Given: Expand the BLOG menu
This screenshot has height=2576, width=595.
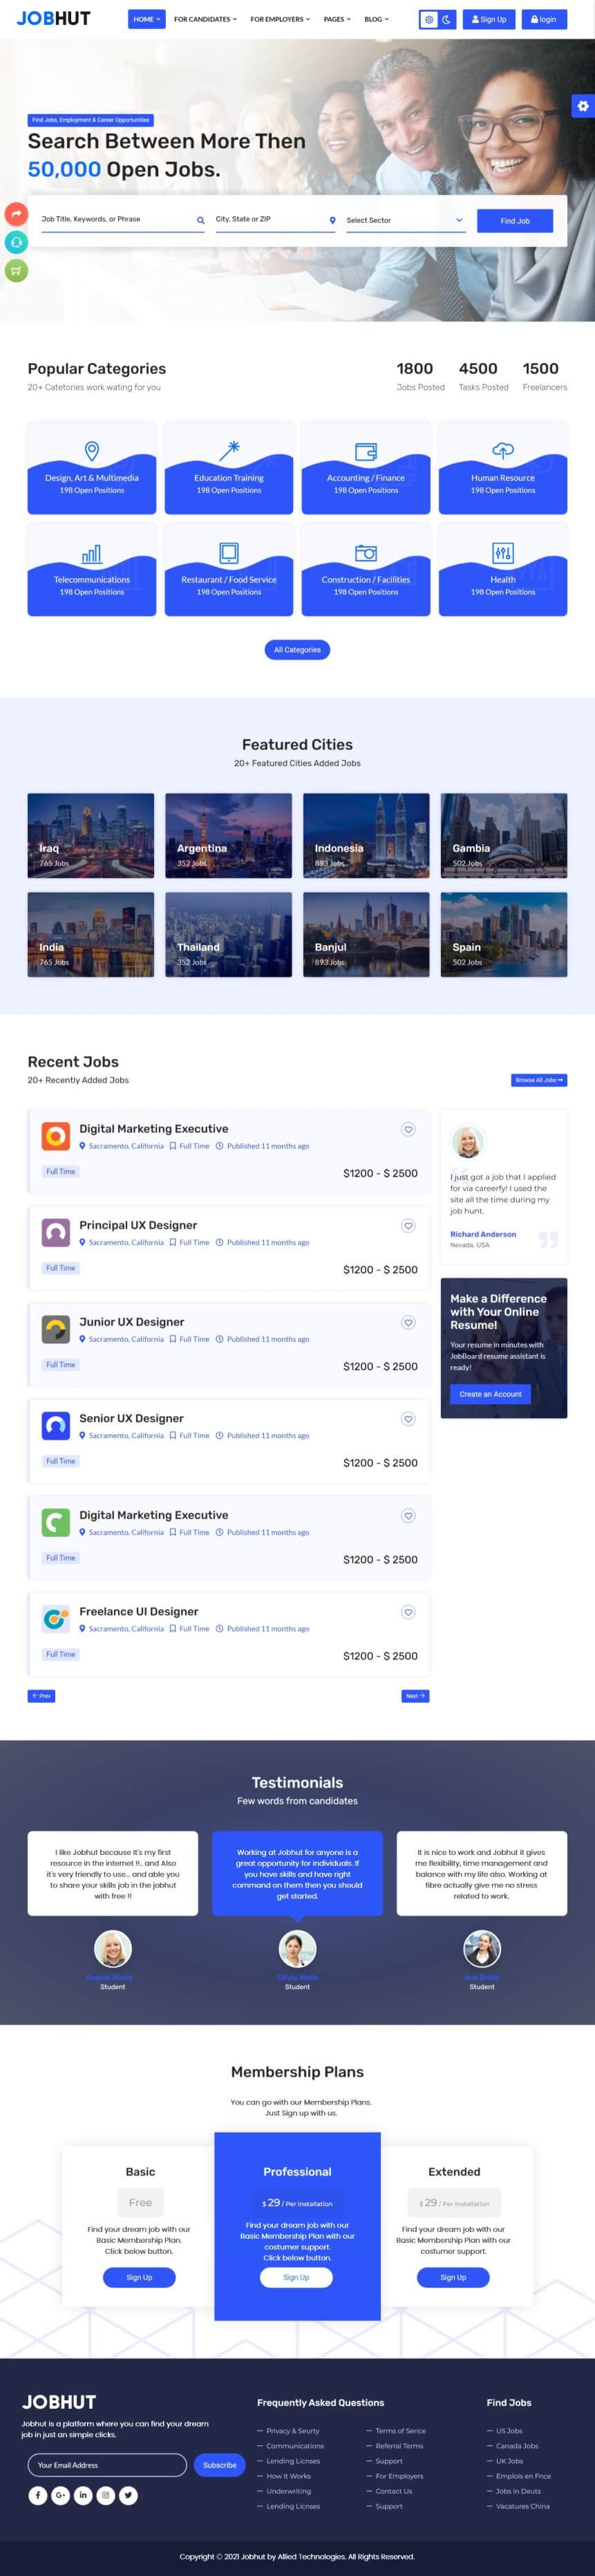Looking at the screenshot, I should 376,19.
